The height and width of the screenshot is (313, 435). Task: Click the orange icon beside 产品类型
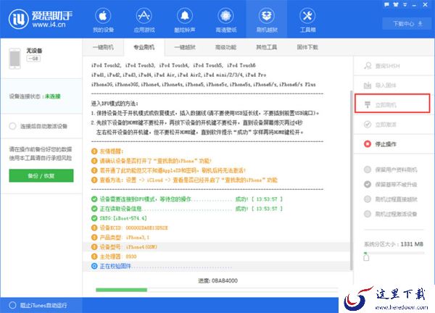[94, 238]
